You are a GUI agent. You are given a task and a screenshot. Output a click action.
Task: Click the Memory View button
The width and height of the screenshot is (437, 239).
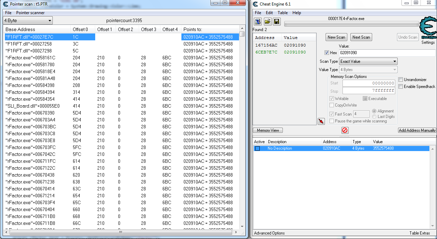268,130
